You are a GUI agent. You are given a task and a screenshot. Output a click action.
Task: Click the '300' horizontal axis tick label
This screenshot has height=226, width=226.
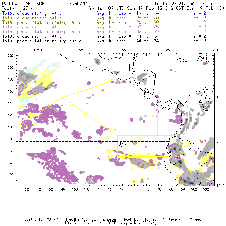(194, 190)
